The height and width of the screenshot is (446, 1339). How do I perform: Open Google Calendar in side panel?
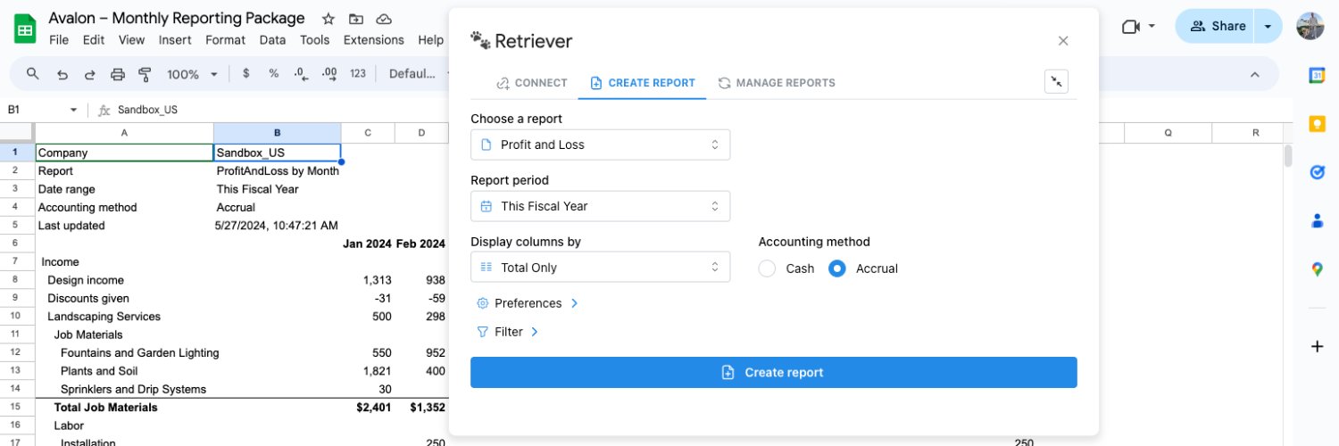pos(1317,76)
